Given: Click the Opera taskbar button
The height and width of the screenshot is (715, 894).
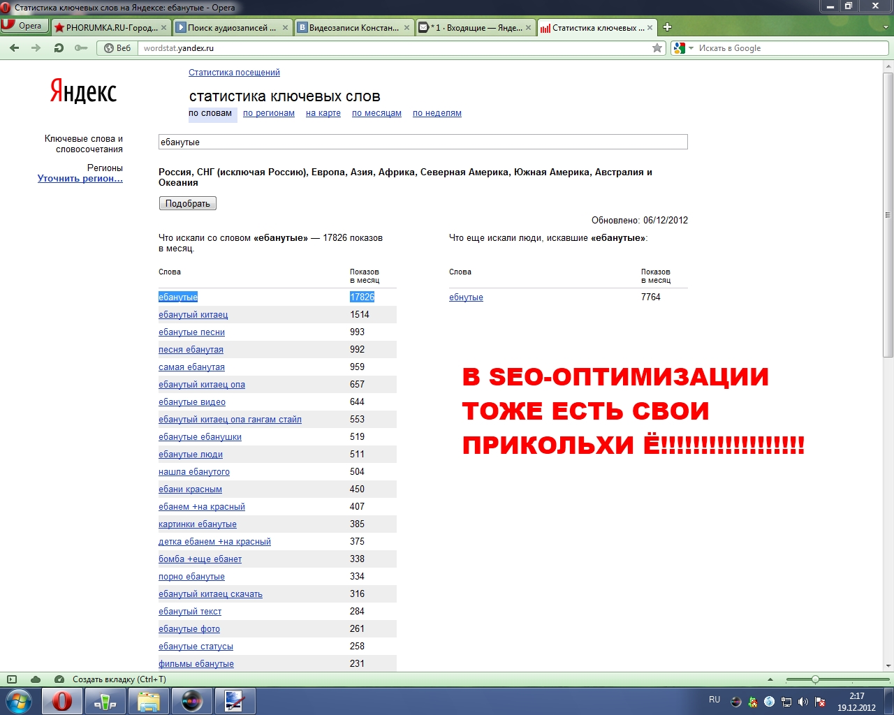Looking at the screenshot, I should coord(61,701).
